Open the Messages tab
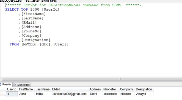The image size is (182, 100). pos(22,85)
